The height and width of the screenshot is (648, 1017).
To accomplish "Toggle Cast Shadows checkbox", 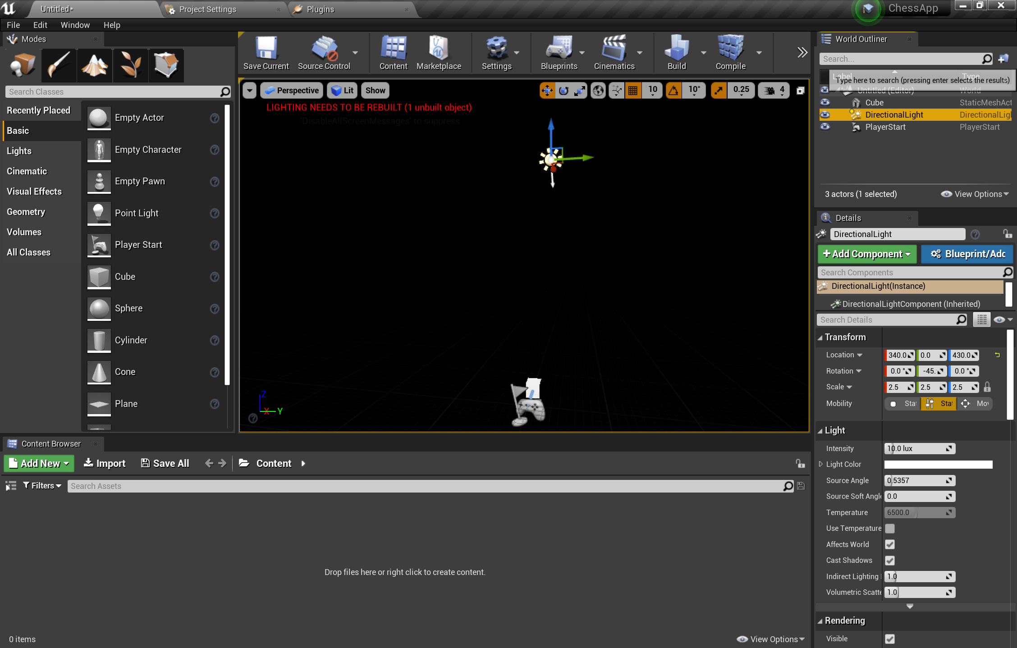I will 889,560.
